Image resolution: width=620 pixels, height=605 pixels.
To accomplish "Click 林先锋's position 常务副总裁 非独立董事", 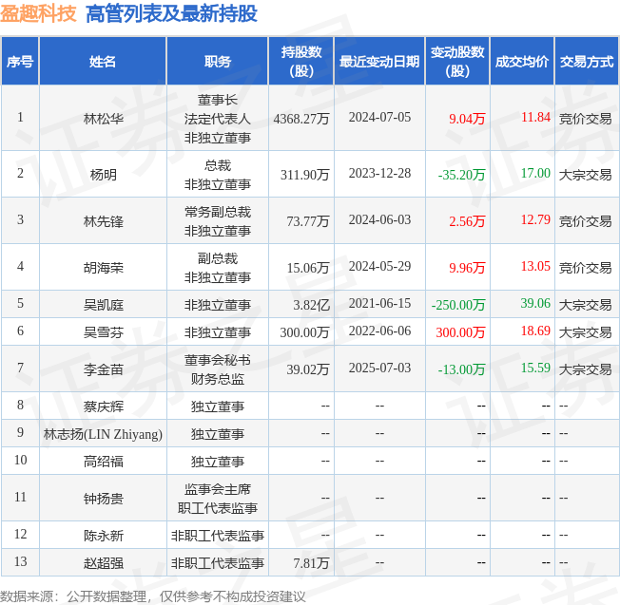I will tap(218, 221).
